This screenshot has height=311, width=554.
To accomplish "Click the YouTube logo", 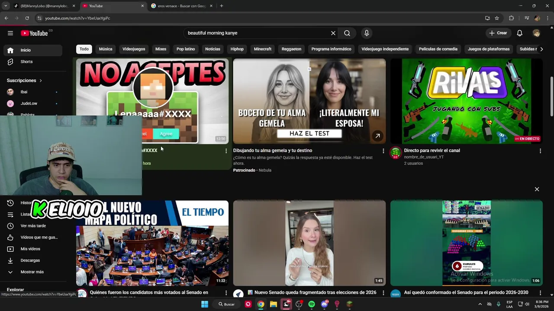I will [34, 33].
